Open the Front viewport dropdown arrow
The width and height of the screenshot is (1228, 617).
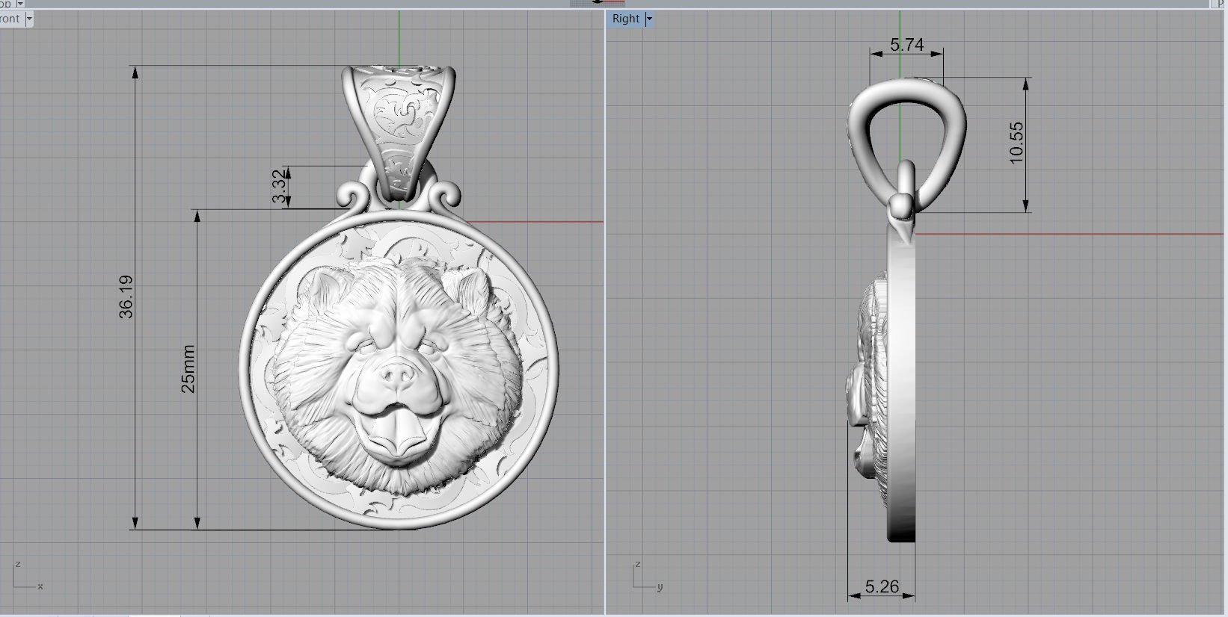pos(29,19)
